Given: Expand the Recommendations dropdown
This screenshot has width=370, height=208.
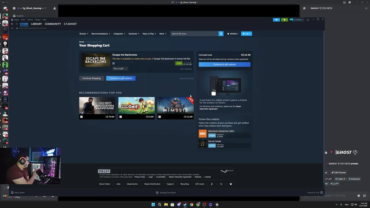Looking at the screenshot, I should point(101,34).
